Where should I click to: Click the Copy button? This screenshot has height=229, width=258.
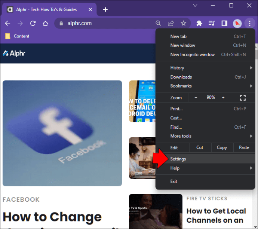click(222, 147)
